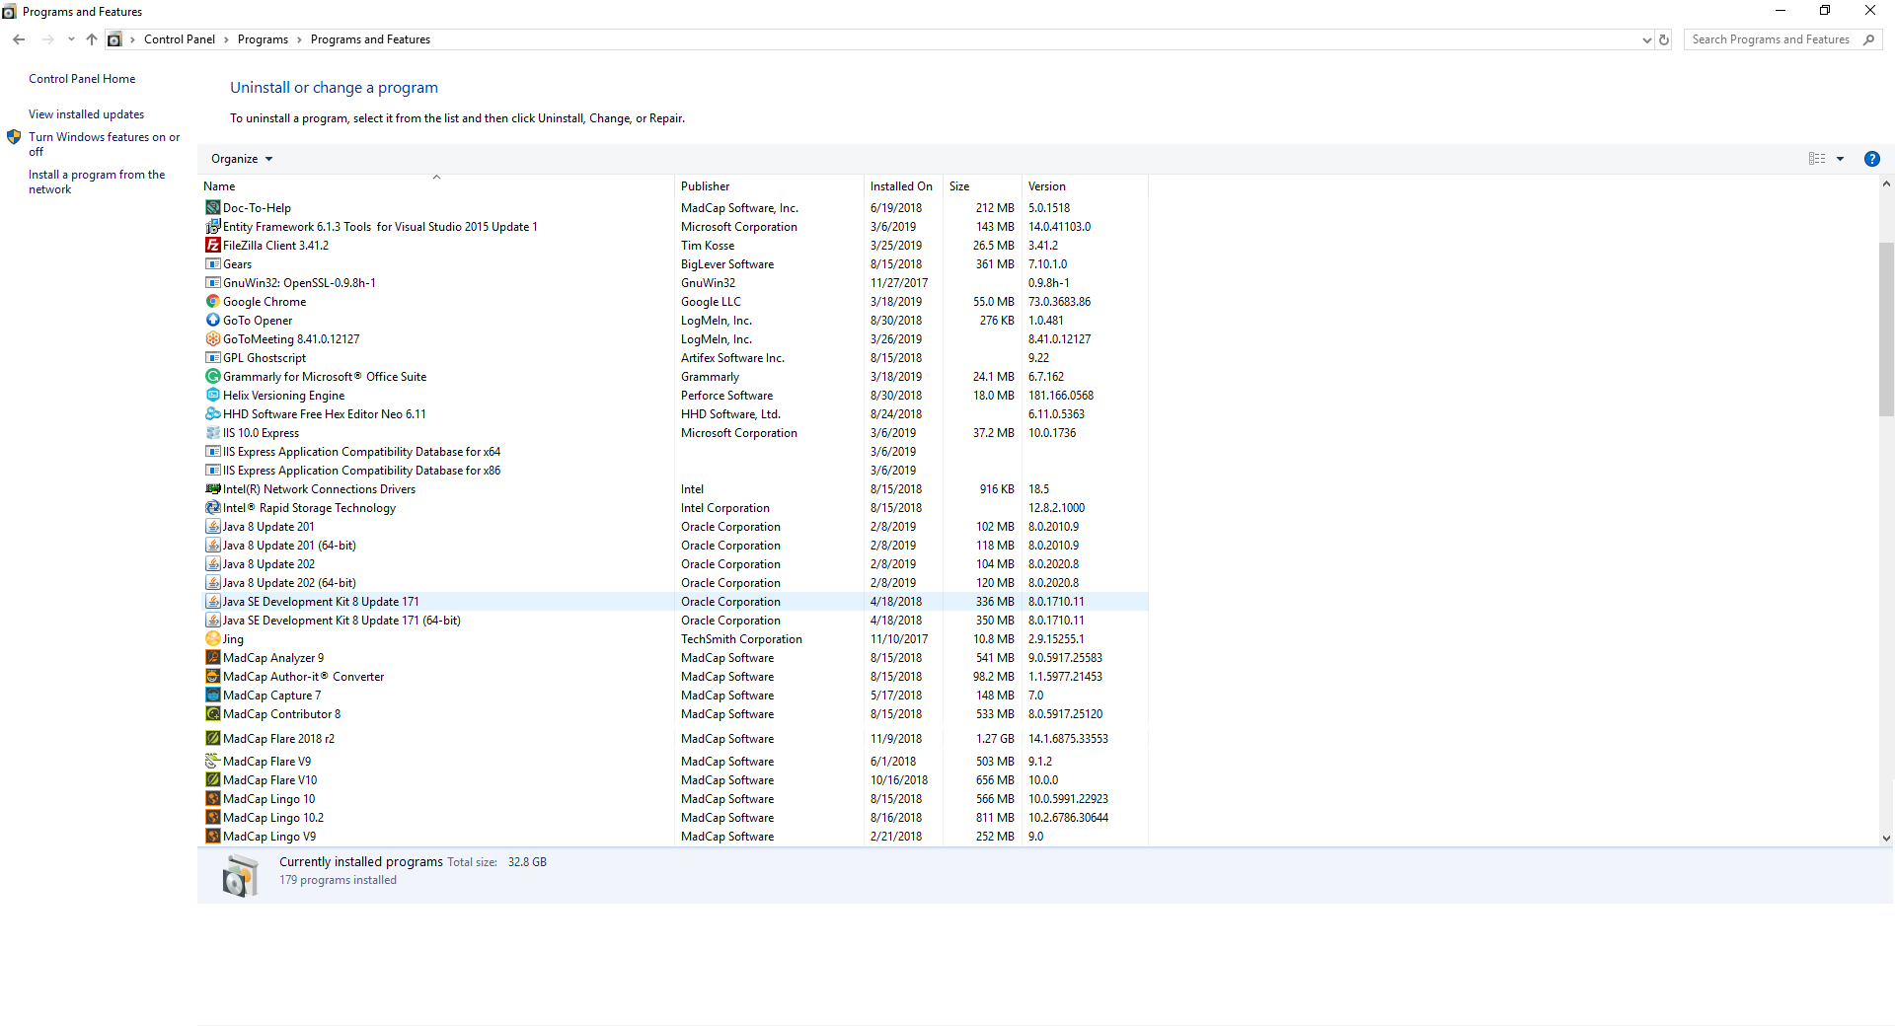Image resolution: width=1895 pixels, height=1026 pixels.
Task: Open 'Control Panel Home' from the sidebar
Action: [82, 78]
